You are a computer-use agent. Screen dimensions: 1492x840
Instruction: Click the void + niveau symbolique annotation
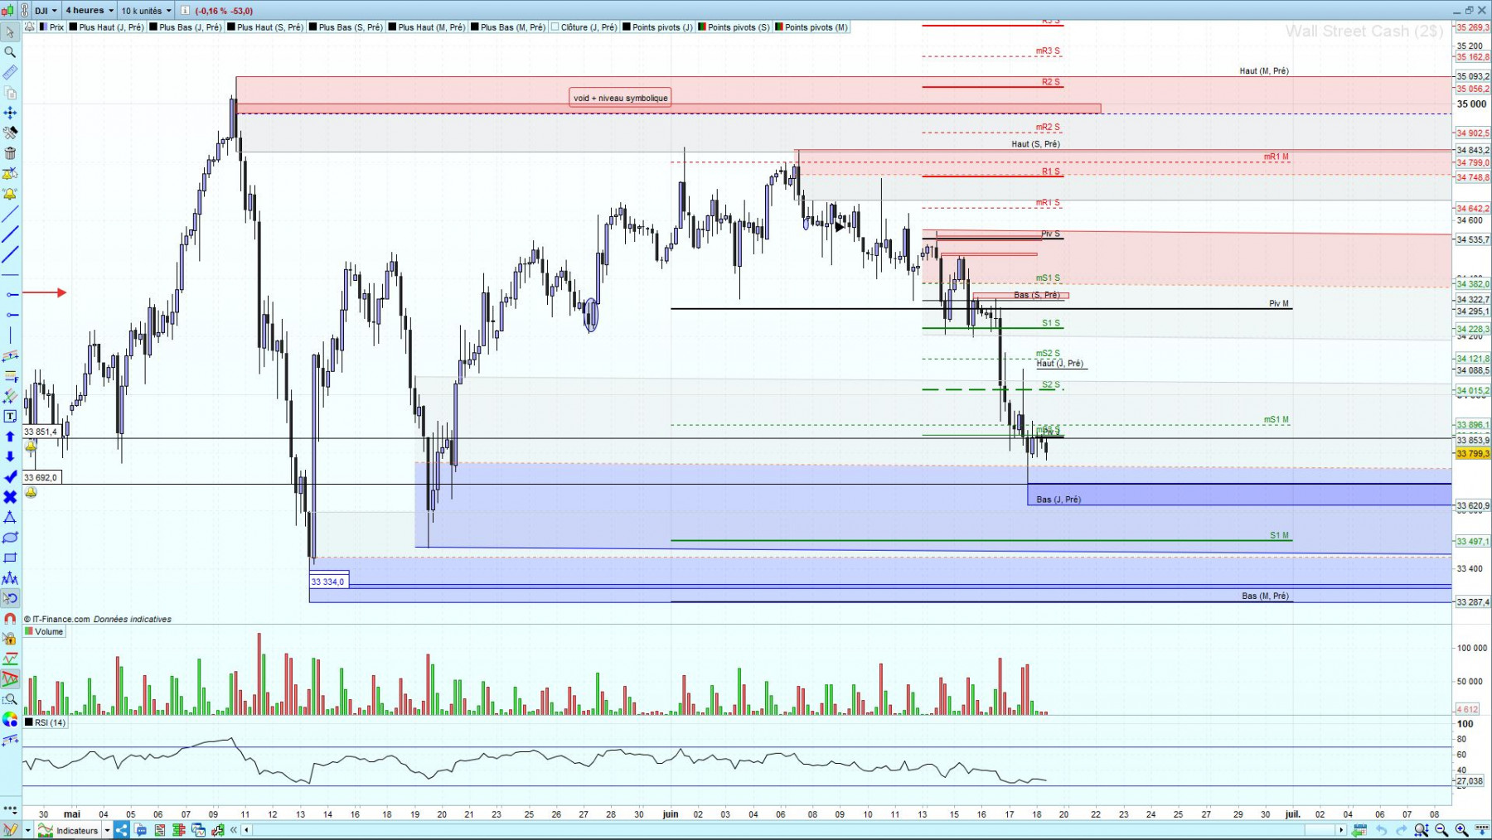(x=620, y=98)
